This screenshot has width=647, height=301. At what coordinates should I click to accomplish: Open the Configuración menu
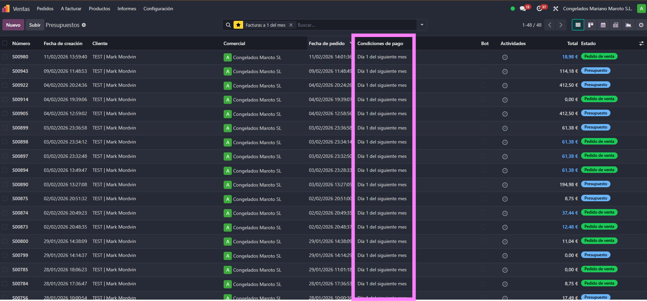pyautogui.click(x=158, y=9)
